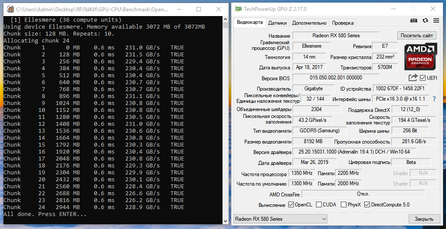Click the bus width field 256 Bit
446x229 pixels.
point(409,131)
